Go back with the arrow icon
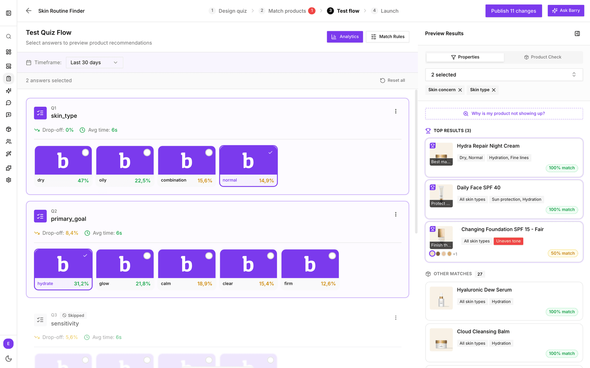Viewport: 590px width, 368px height. pyautogui.click(x=28, y=11)
